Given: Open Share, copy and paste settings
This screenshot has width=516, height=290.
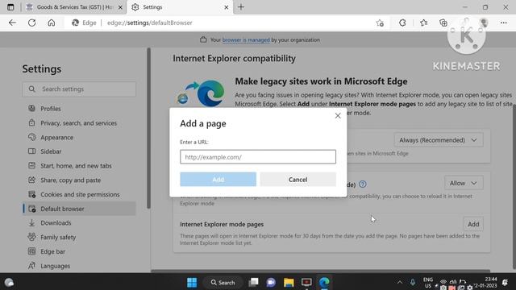Looking at the screenshot, I should point(79,180).
